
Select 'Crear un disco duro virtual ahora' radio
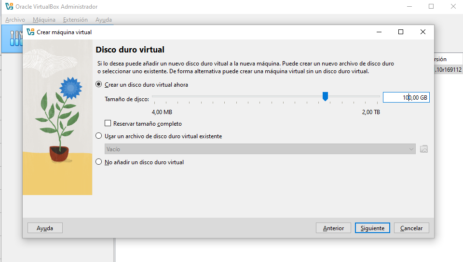98,85
